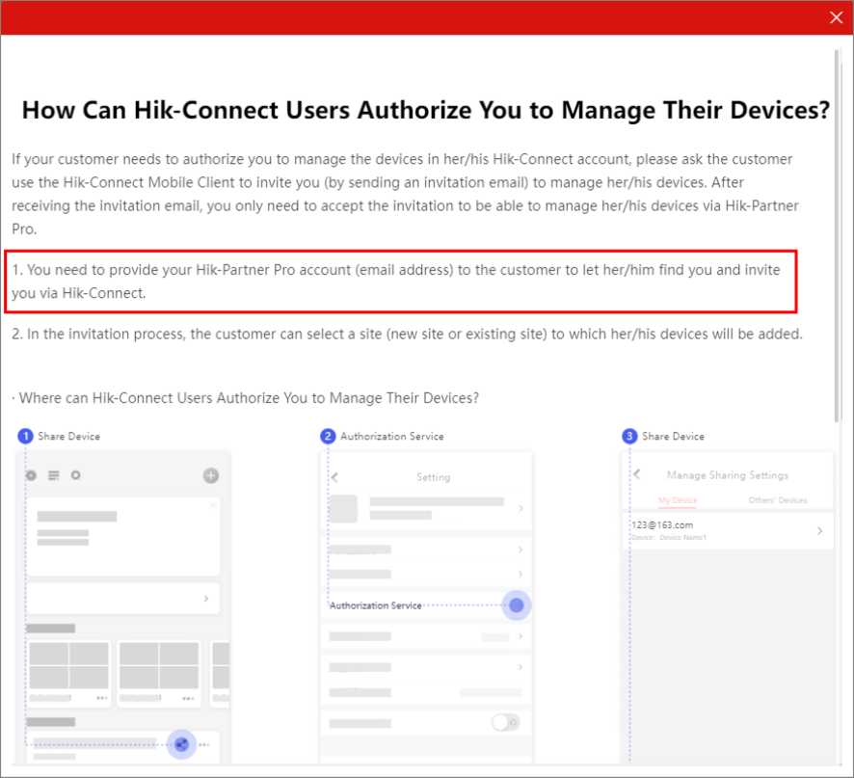Select the Others' Devices tab

[x=778, y=500]
